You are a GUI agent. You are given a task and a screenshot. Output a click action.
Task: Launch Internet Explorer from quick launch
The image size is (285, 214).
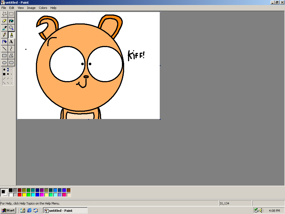pyautogui.click(x=29, y=211)
